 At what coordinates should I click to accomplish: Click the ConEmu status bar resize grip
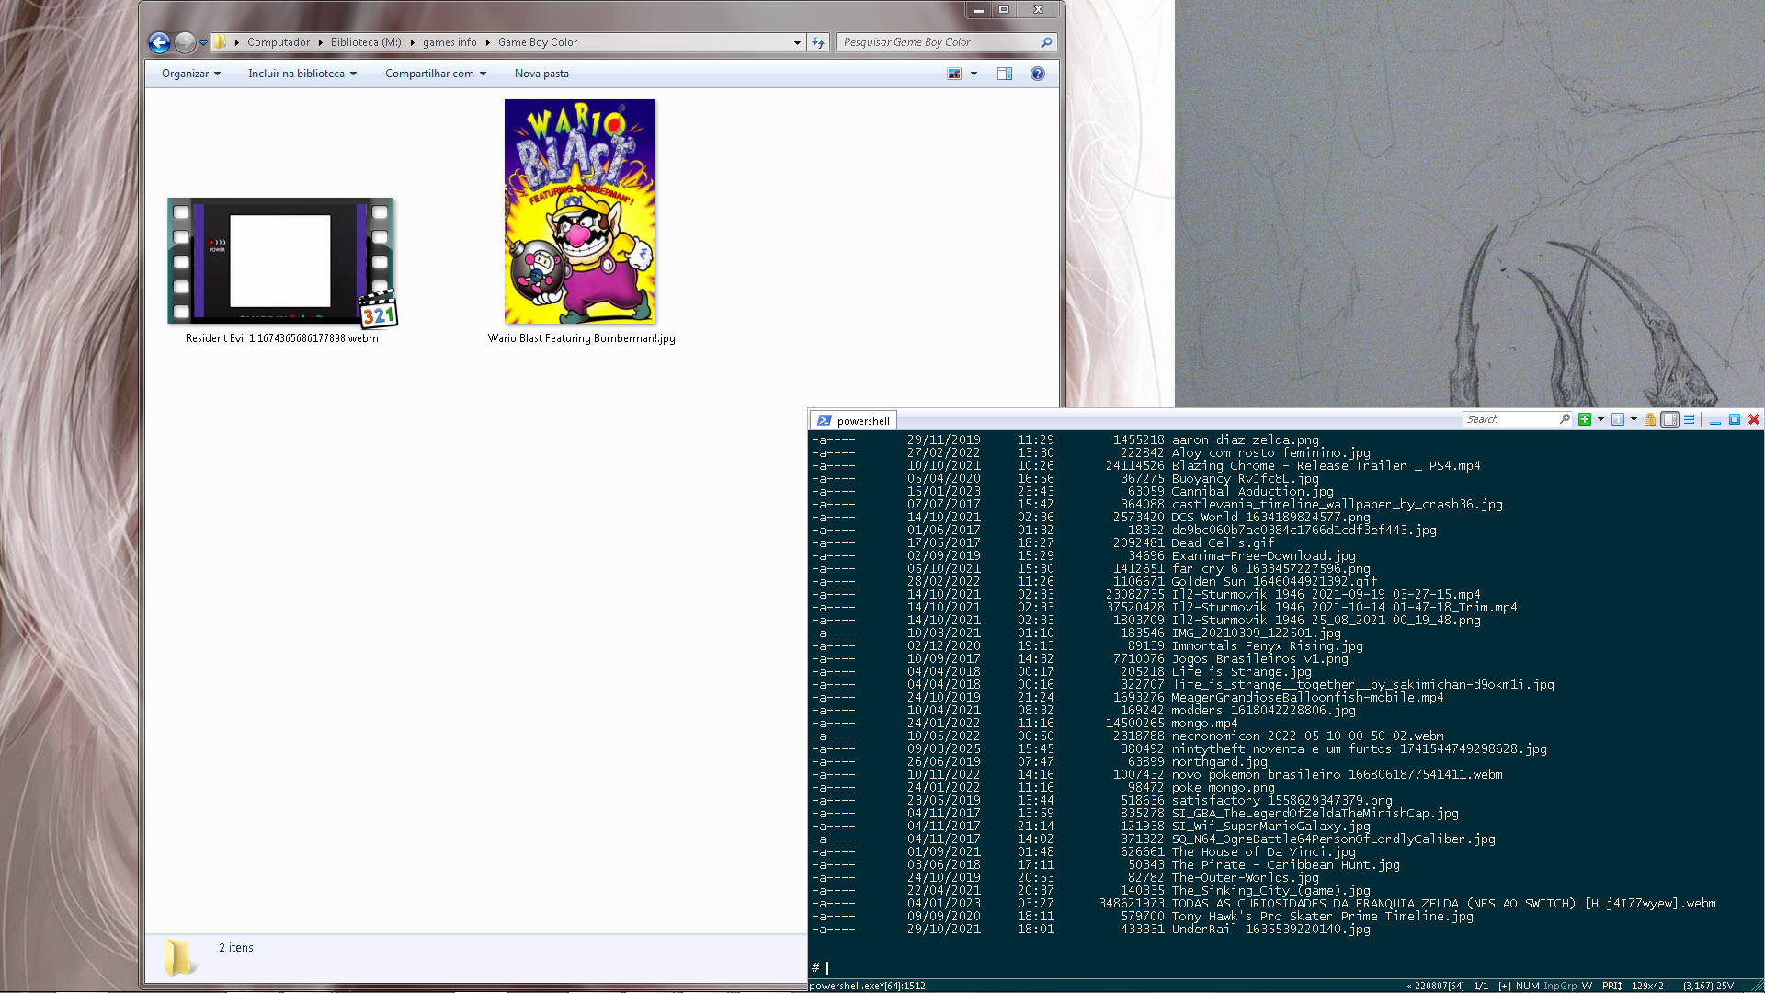[x=1756, y=986]
